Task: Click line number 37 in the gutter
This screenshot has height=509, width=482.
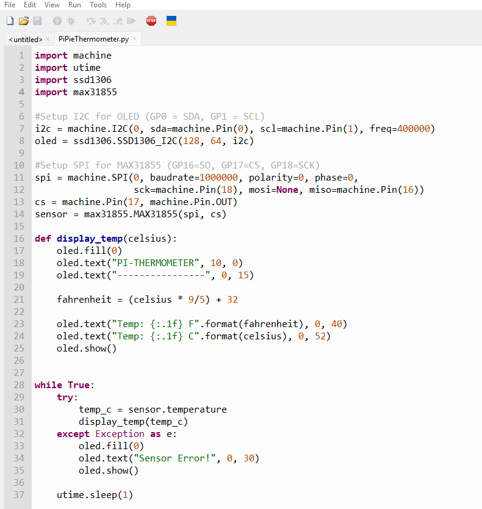Action: 19,495
